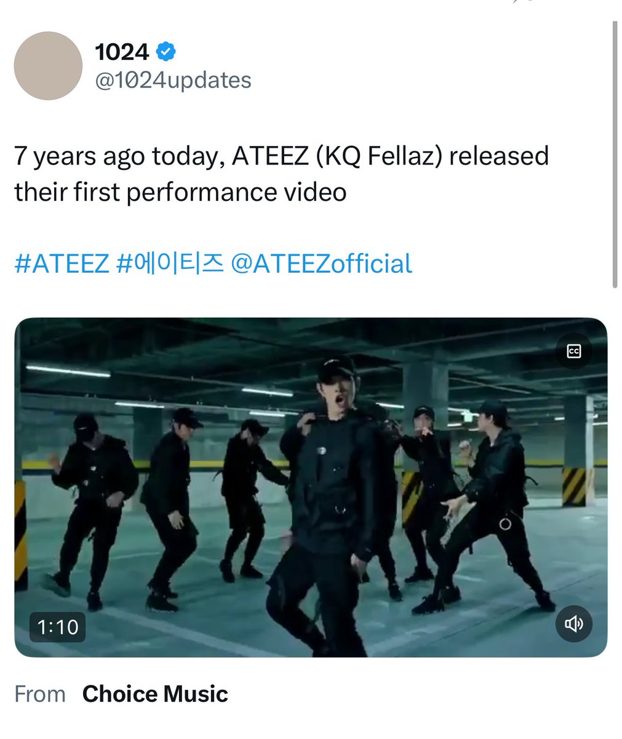Image resolution: width=622 pixels, height=739 pixels.
Task: Unmute the video with the speaker icon
Action: pos(573,624)
